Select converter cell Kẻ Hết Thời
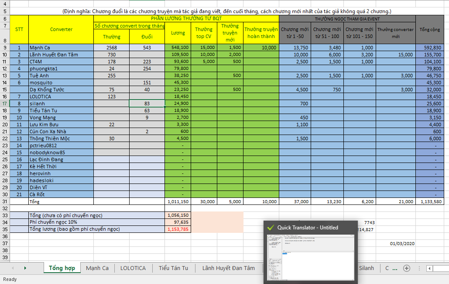 click(61, 166)
